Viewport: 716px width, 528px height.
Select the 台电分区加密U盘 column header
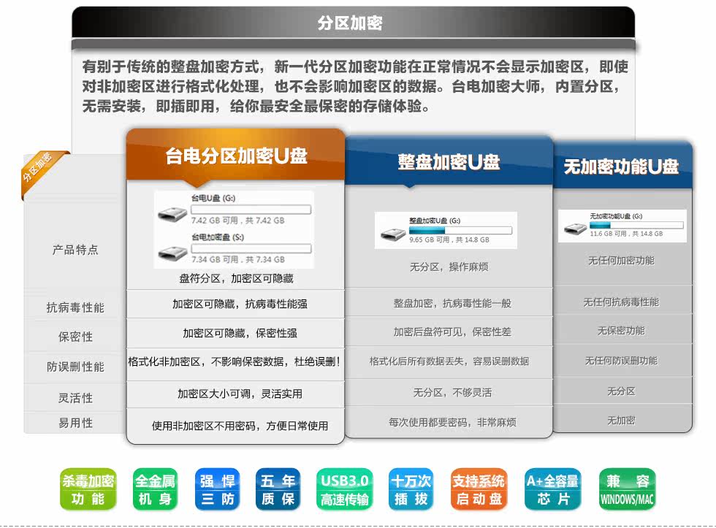click(235, 156)
